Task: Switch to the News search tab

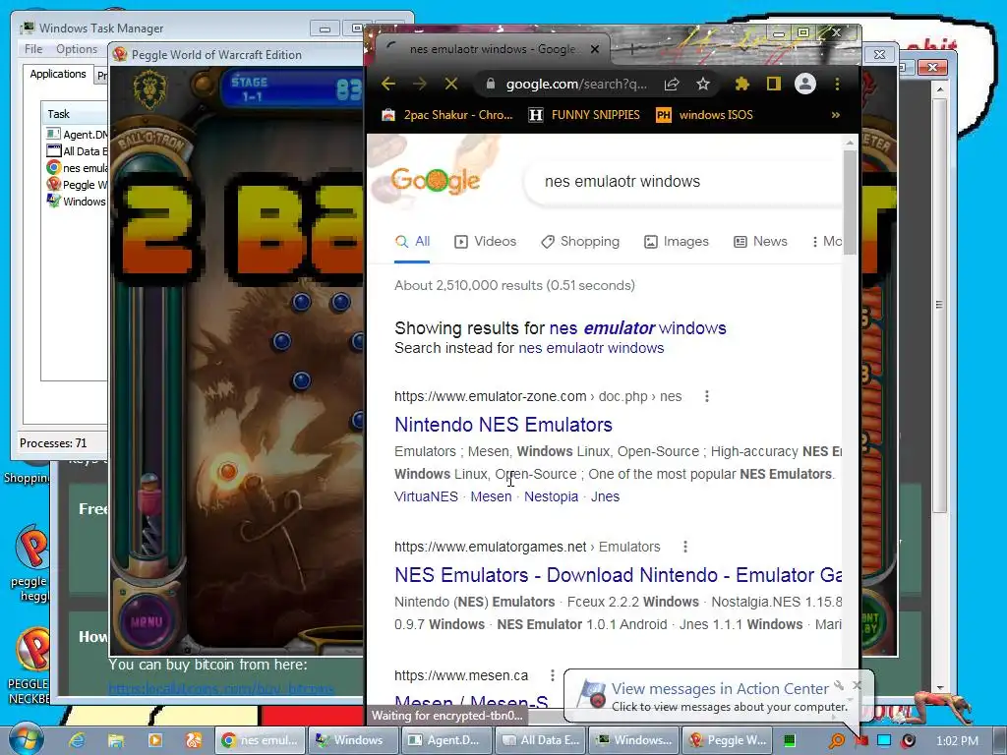Action: [760, 242]
